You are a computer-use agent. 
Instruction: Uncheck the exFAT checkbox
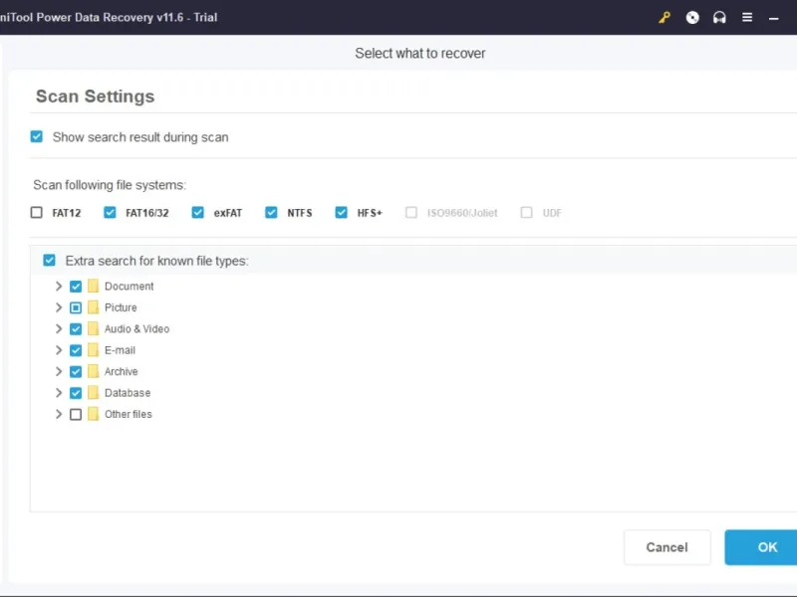coord(197,212)
